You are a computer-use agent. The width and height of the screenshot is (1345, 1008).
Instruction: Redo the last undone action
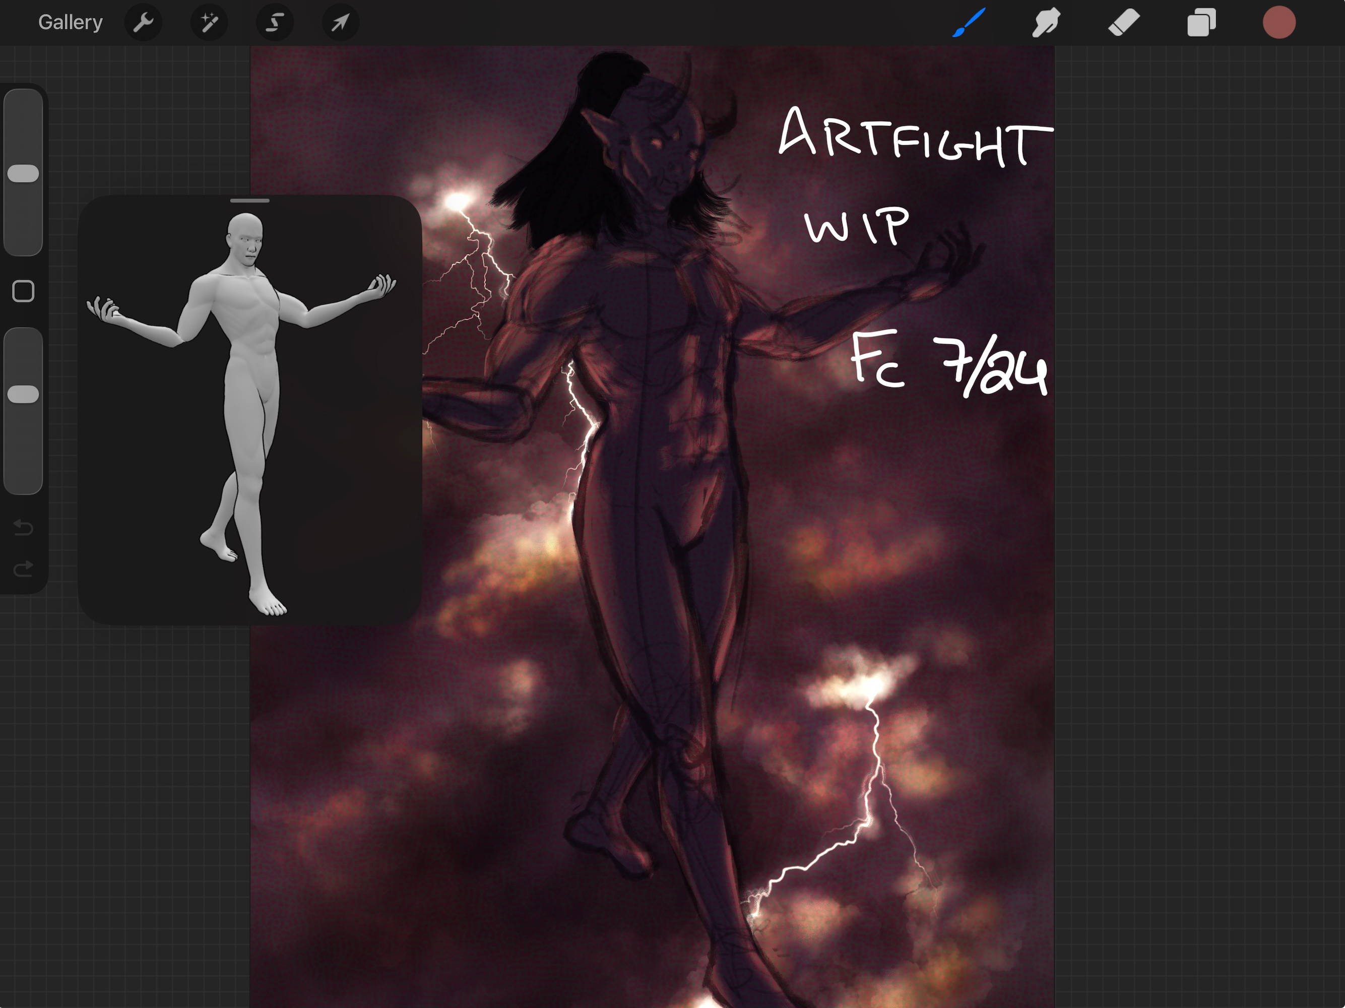[x=23, y=569]
